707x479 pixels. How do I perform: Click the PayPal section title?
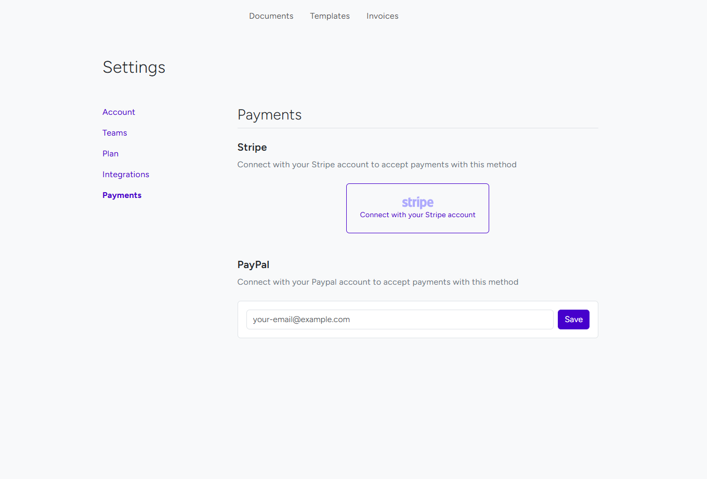coord(253,264)
